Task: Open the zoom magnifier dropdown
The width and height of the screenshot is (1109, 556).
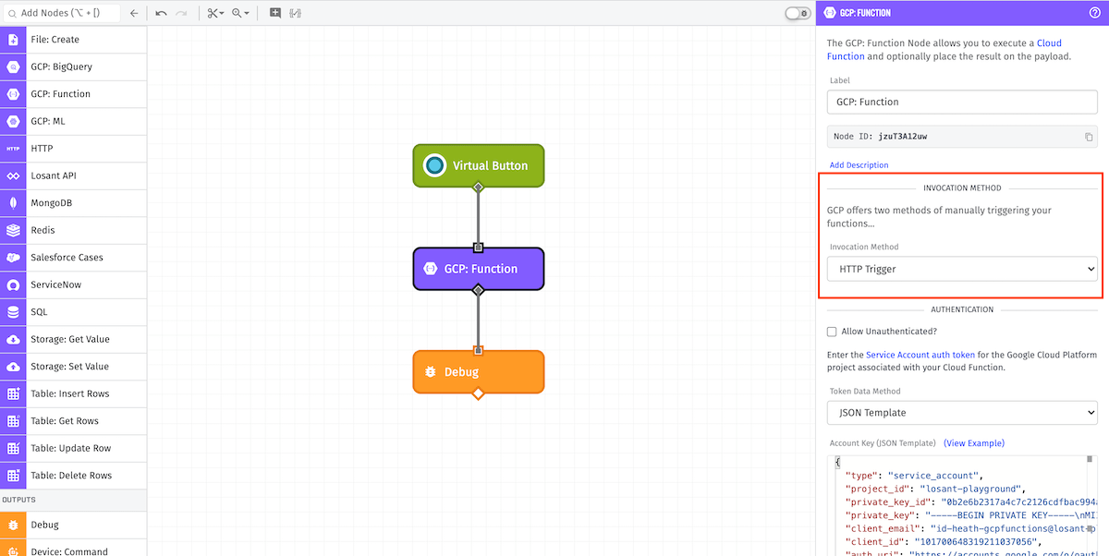Action: [x=240, y=13]
